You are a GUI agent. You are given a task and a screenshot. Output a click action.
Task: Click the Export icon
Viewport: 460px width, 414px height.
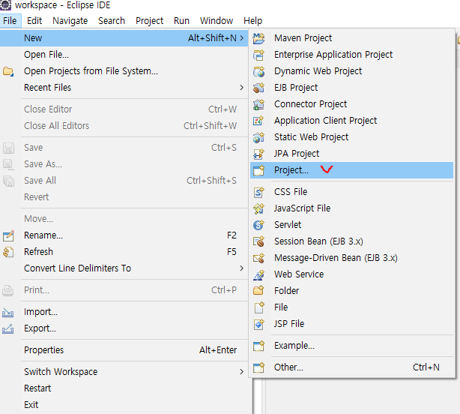point(8,328)
